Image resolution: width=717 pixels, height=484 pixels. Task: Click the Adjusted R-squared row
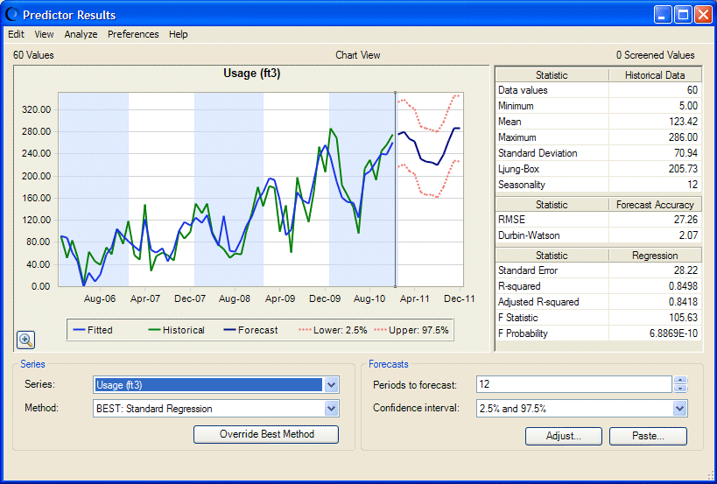point(598,302)
